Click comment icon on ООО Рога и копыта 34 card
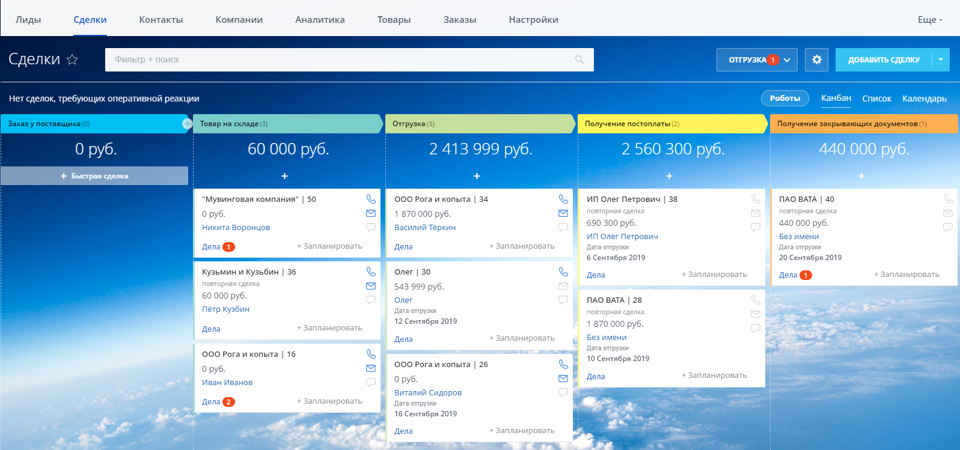This screenshot has width=960, height=450. tap(563, 227)
